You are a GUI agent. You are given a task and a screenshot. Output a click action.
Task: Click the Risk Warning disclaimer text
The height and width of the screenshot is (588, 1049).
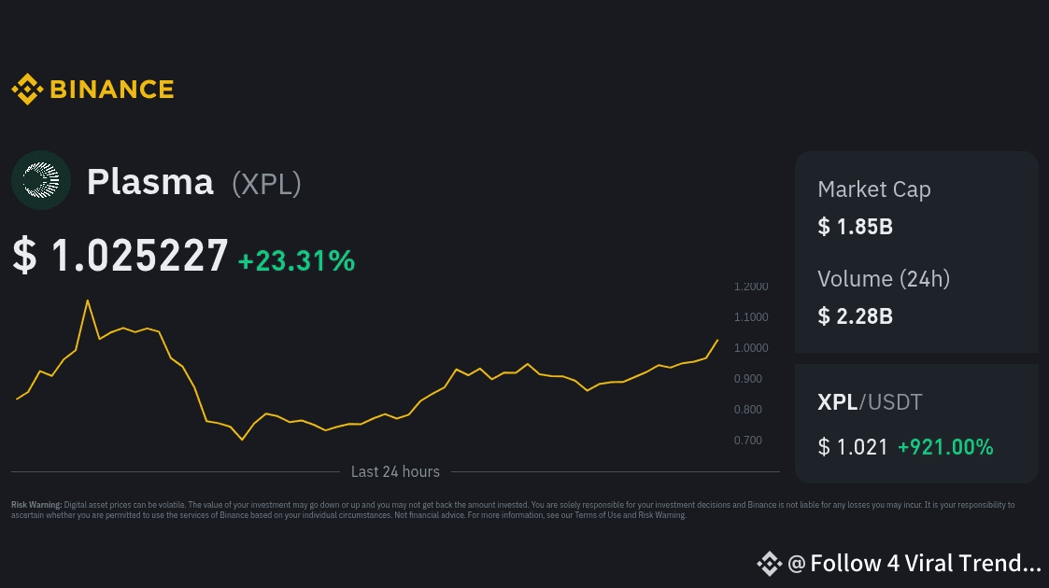pyautogui.click(x=513, y=510)
